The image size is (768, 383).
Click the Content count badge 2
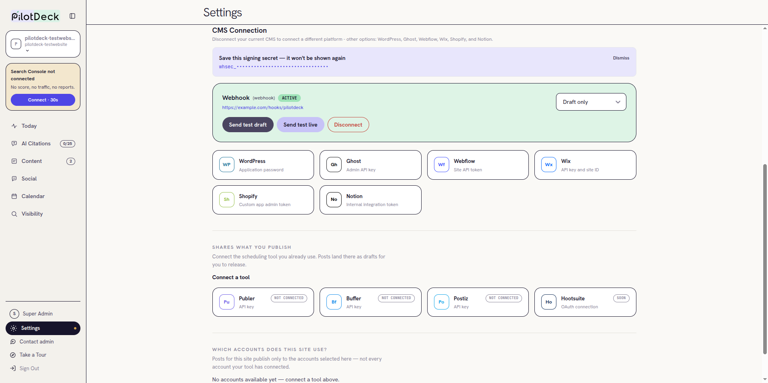[x=71, y=161]
